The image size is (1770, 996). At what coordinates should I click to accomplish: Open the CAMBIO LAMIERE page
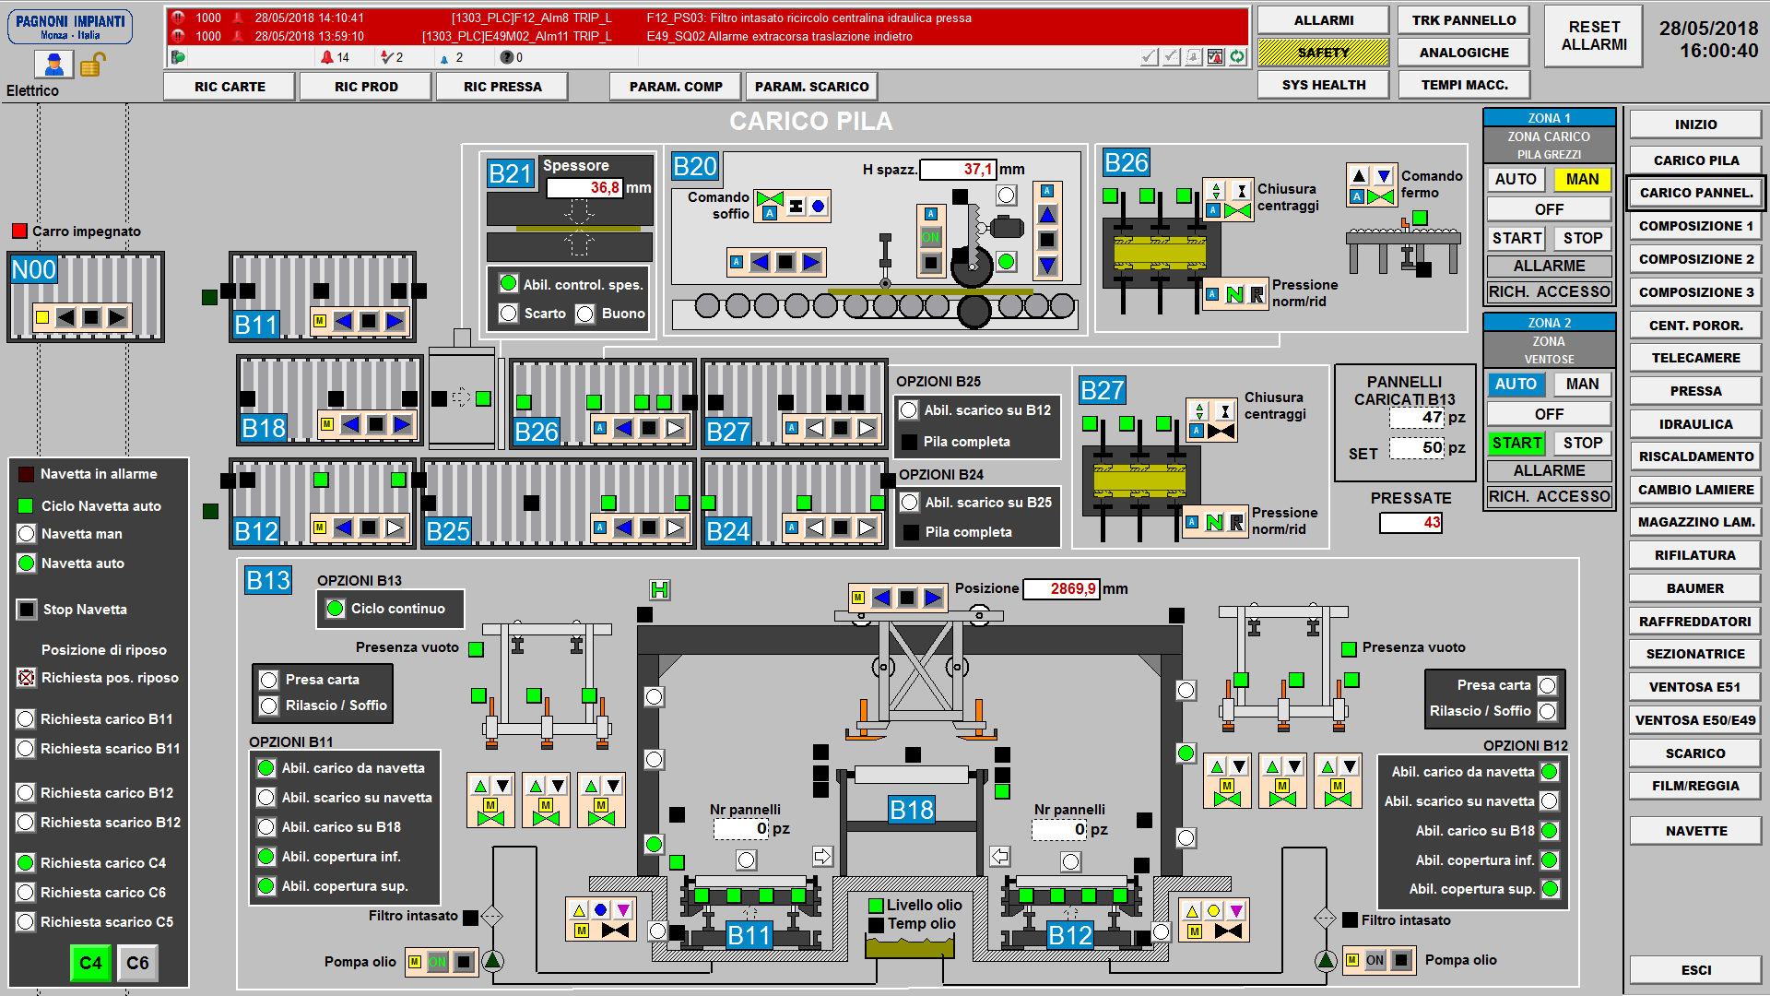(x=1695, y=490)
